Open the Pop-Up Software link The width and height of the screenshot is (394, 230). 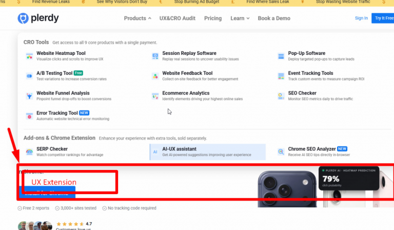(307, 53)
